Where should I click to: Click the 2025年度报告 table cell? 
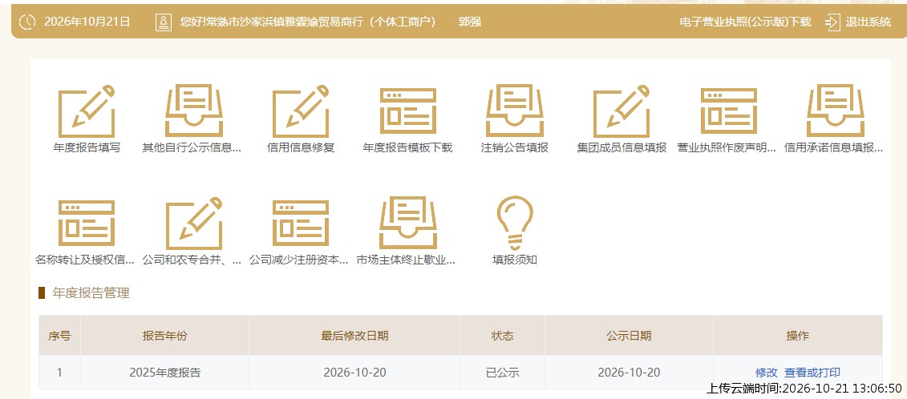coord(165,373)
